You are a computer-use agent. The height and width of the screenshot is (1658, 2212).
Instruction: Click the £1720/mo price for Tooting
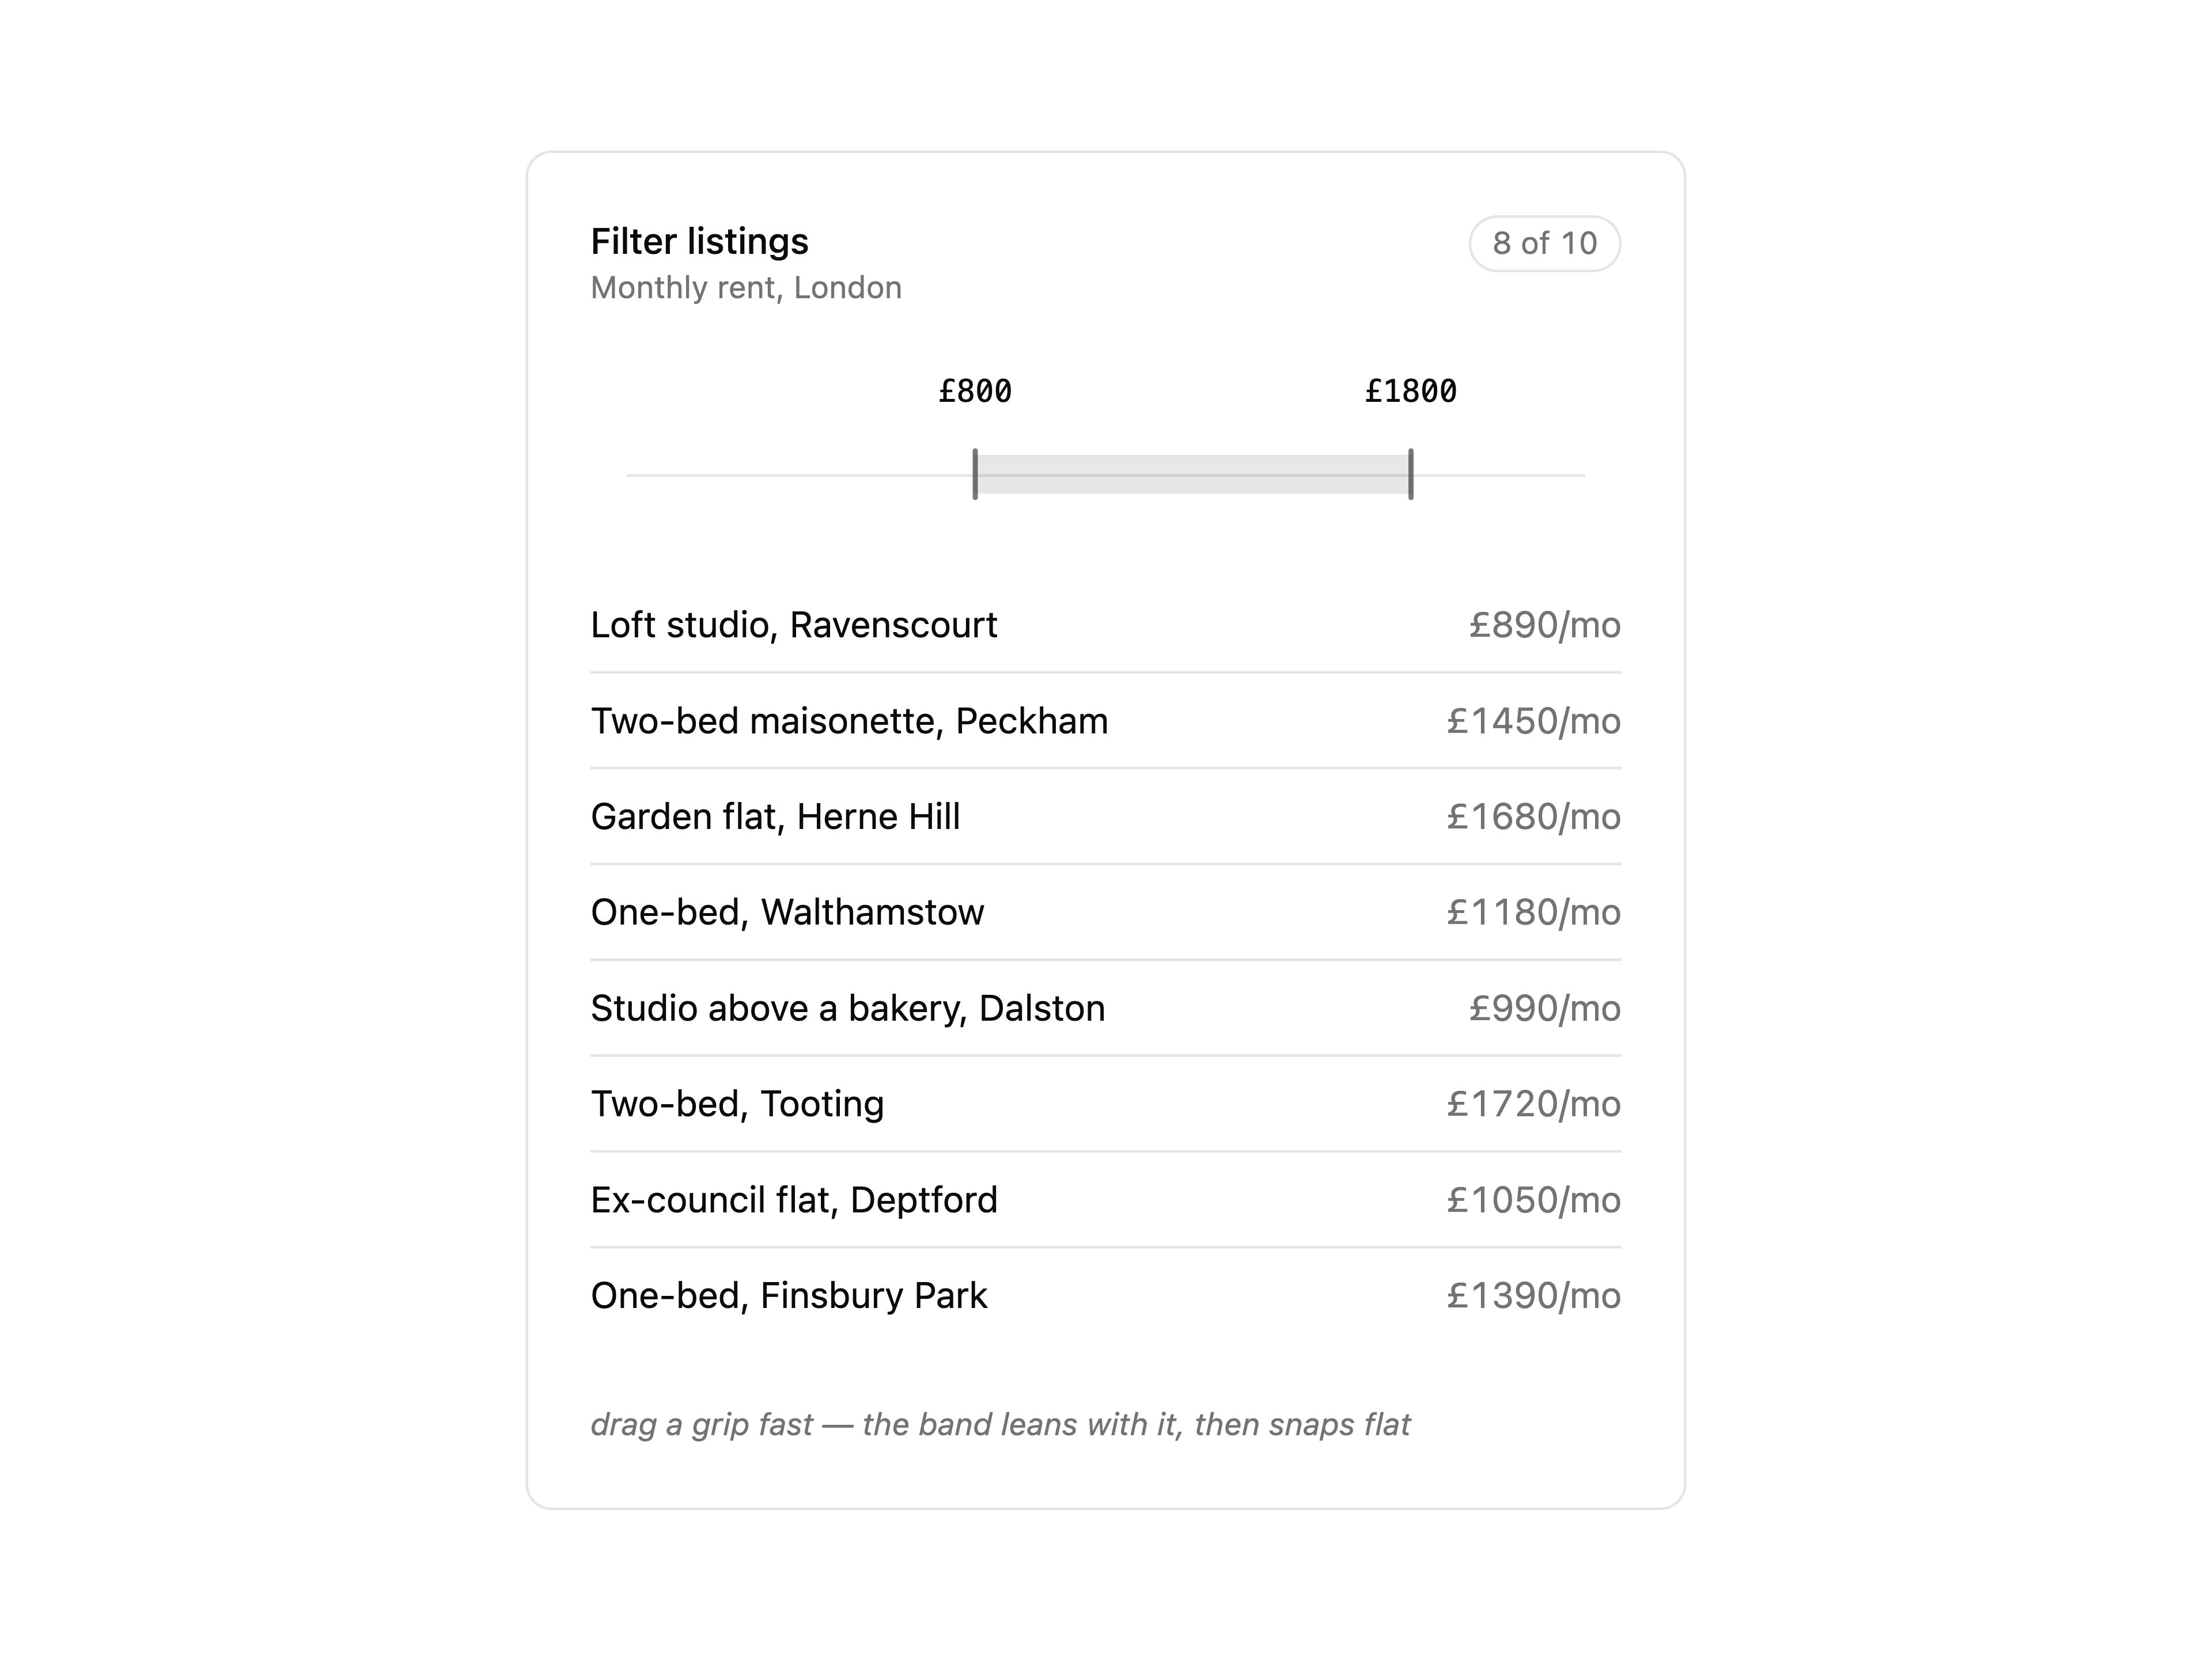pos(1533,1104)
